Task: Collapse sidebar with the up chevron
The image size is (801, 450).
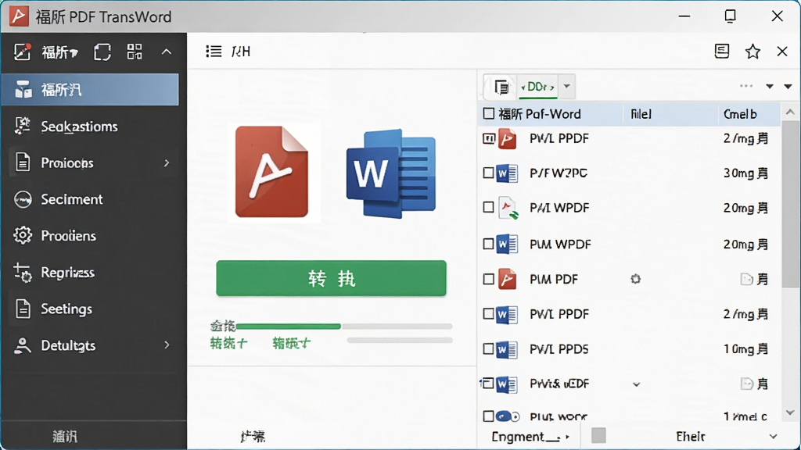Action: [x=167, y=52]
